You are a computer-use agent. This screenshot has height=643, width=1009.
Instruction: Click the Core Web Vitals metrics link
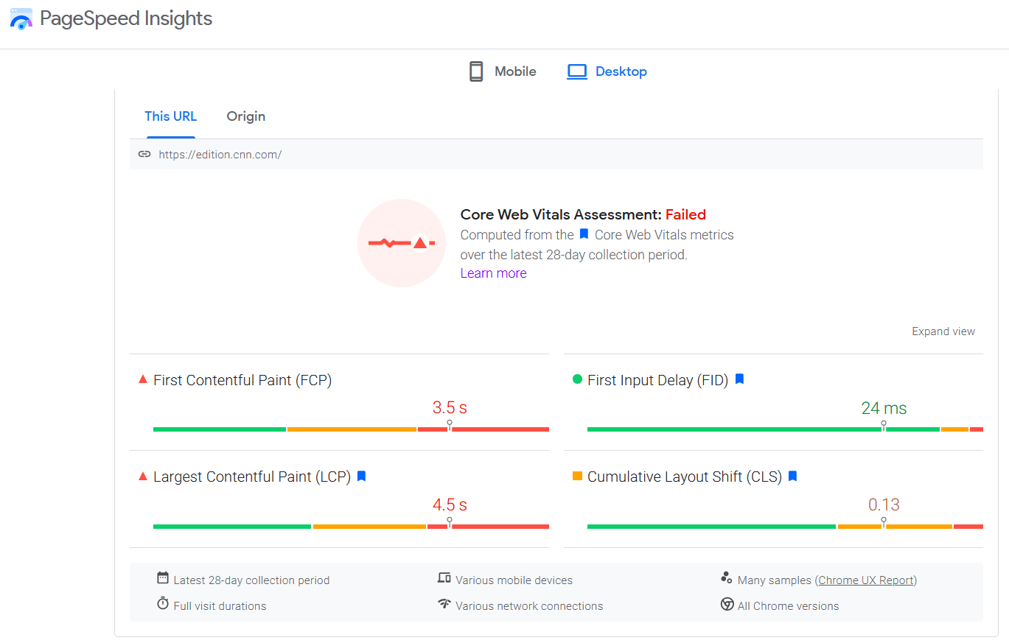coord(664,235)
